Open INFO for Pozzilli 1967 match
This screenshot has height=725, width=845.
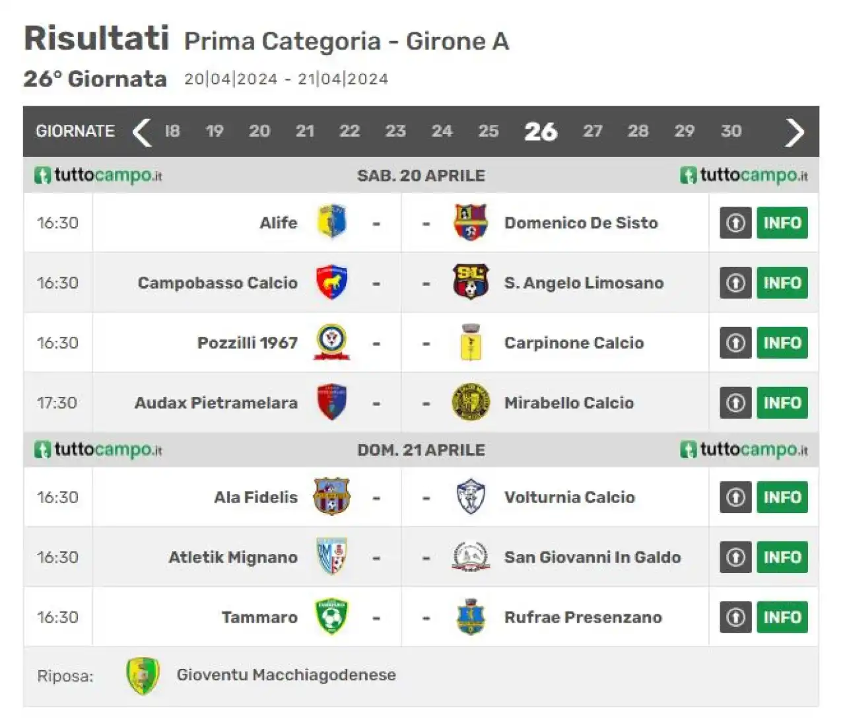tap(782, 343)
